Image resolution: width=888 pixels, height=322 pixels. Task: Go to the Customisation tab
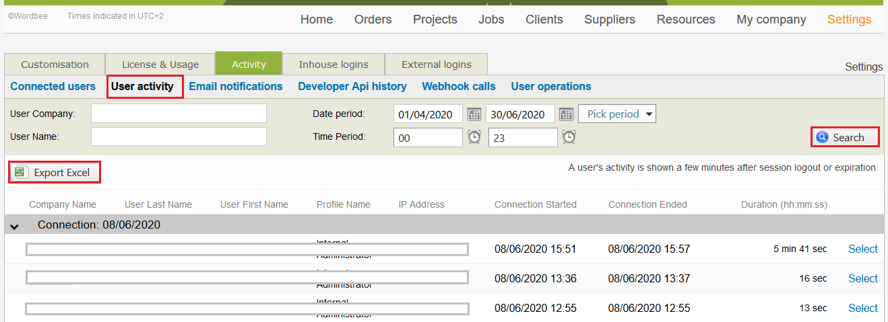[x=55, y=65]
